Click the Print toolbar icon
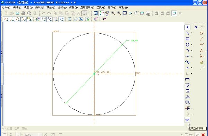Viewport: 208px width, 136px height. pyautogui.click(x=23, y=13)
